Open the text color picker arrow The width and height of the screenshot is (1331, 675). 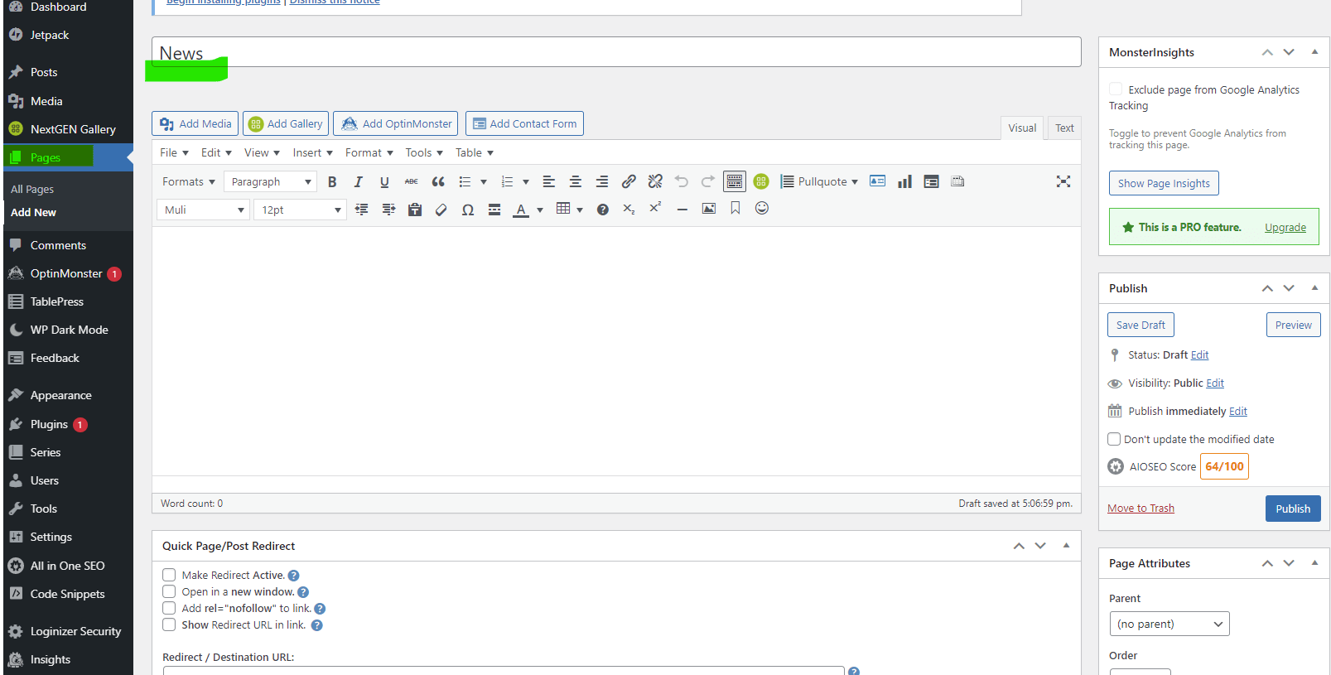tap(540, 210)
